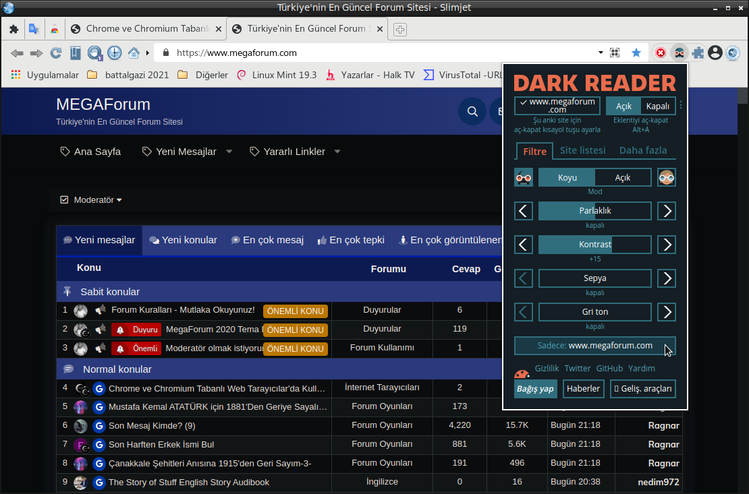Toggle the Moderatör checkbox menu
Image resolution: width=749 pixels, height=494 pixels.
(x=91, y=200)
